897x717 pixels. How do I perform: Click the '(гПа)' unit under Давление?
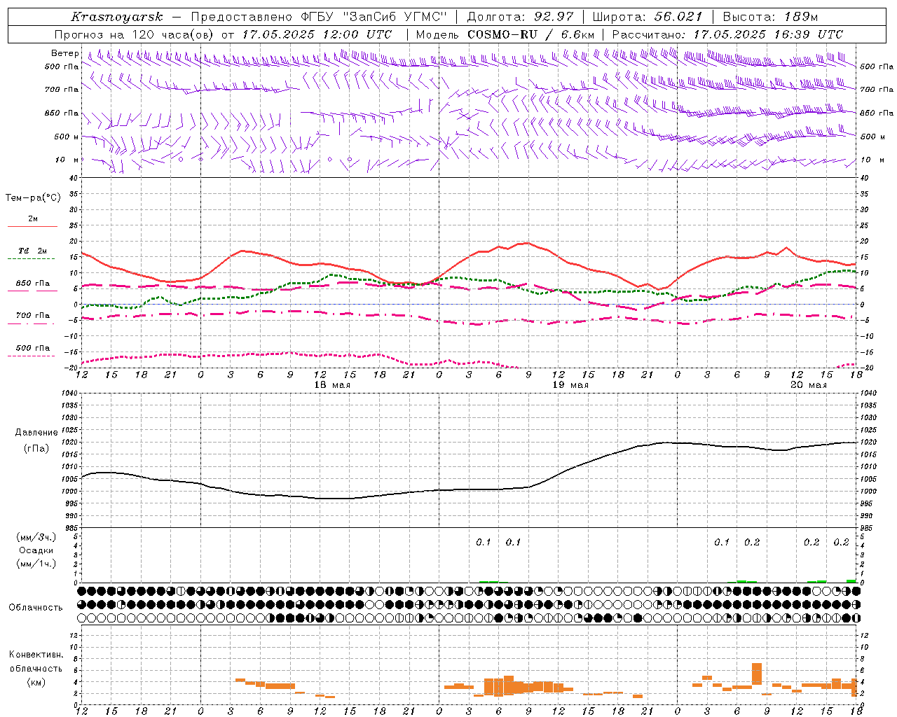click(x=36, y=449)
